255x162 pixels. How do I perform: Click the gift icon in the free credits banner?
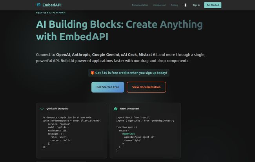click(x=92, y=73)
